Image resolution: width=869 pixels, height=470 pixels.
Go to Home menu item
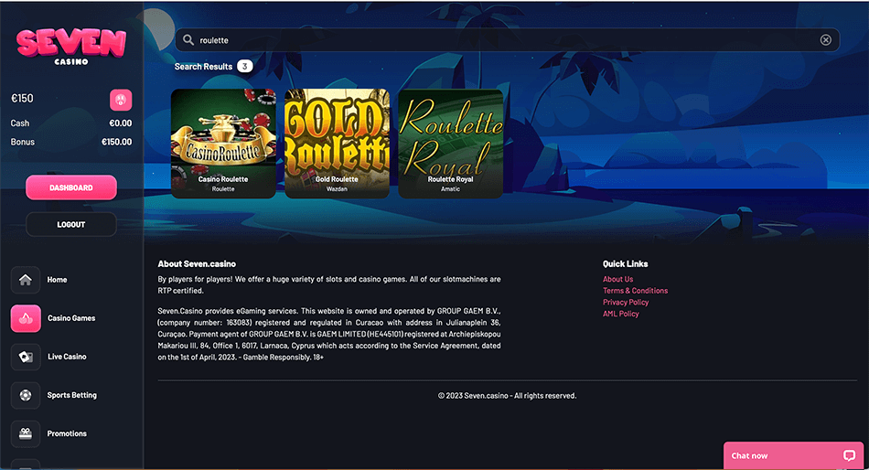coord(57,280)
